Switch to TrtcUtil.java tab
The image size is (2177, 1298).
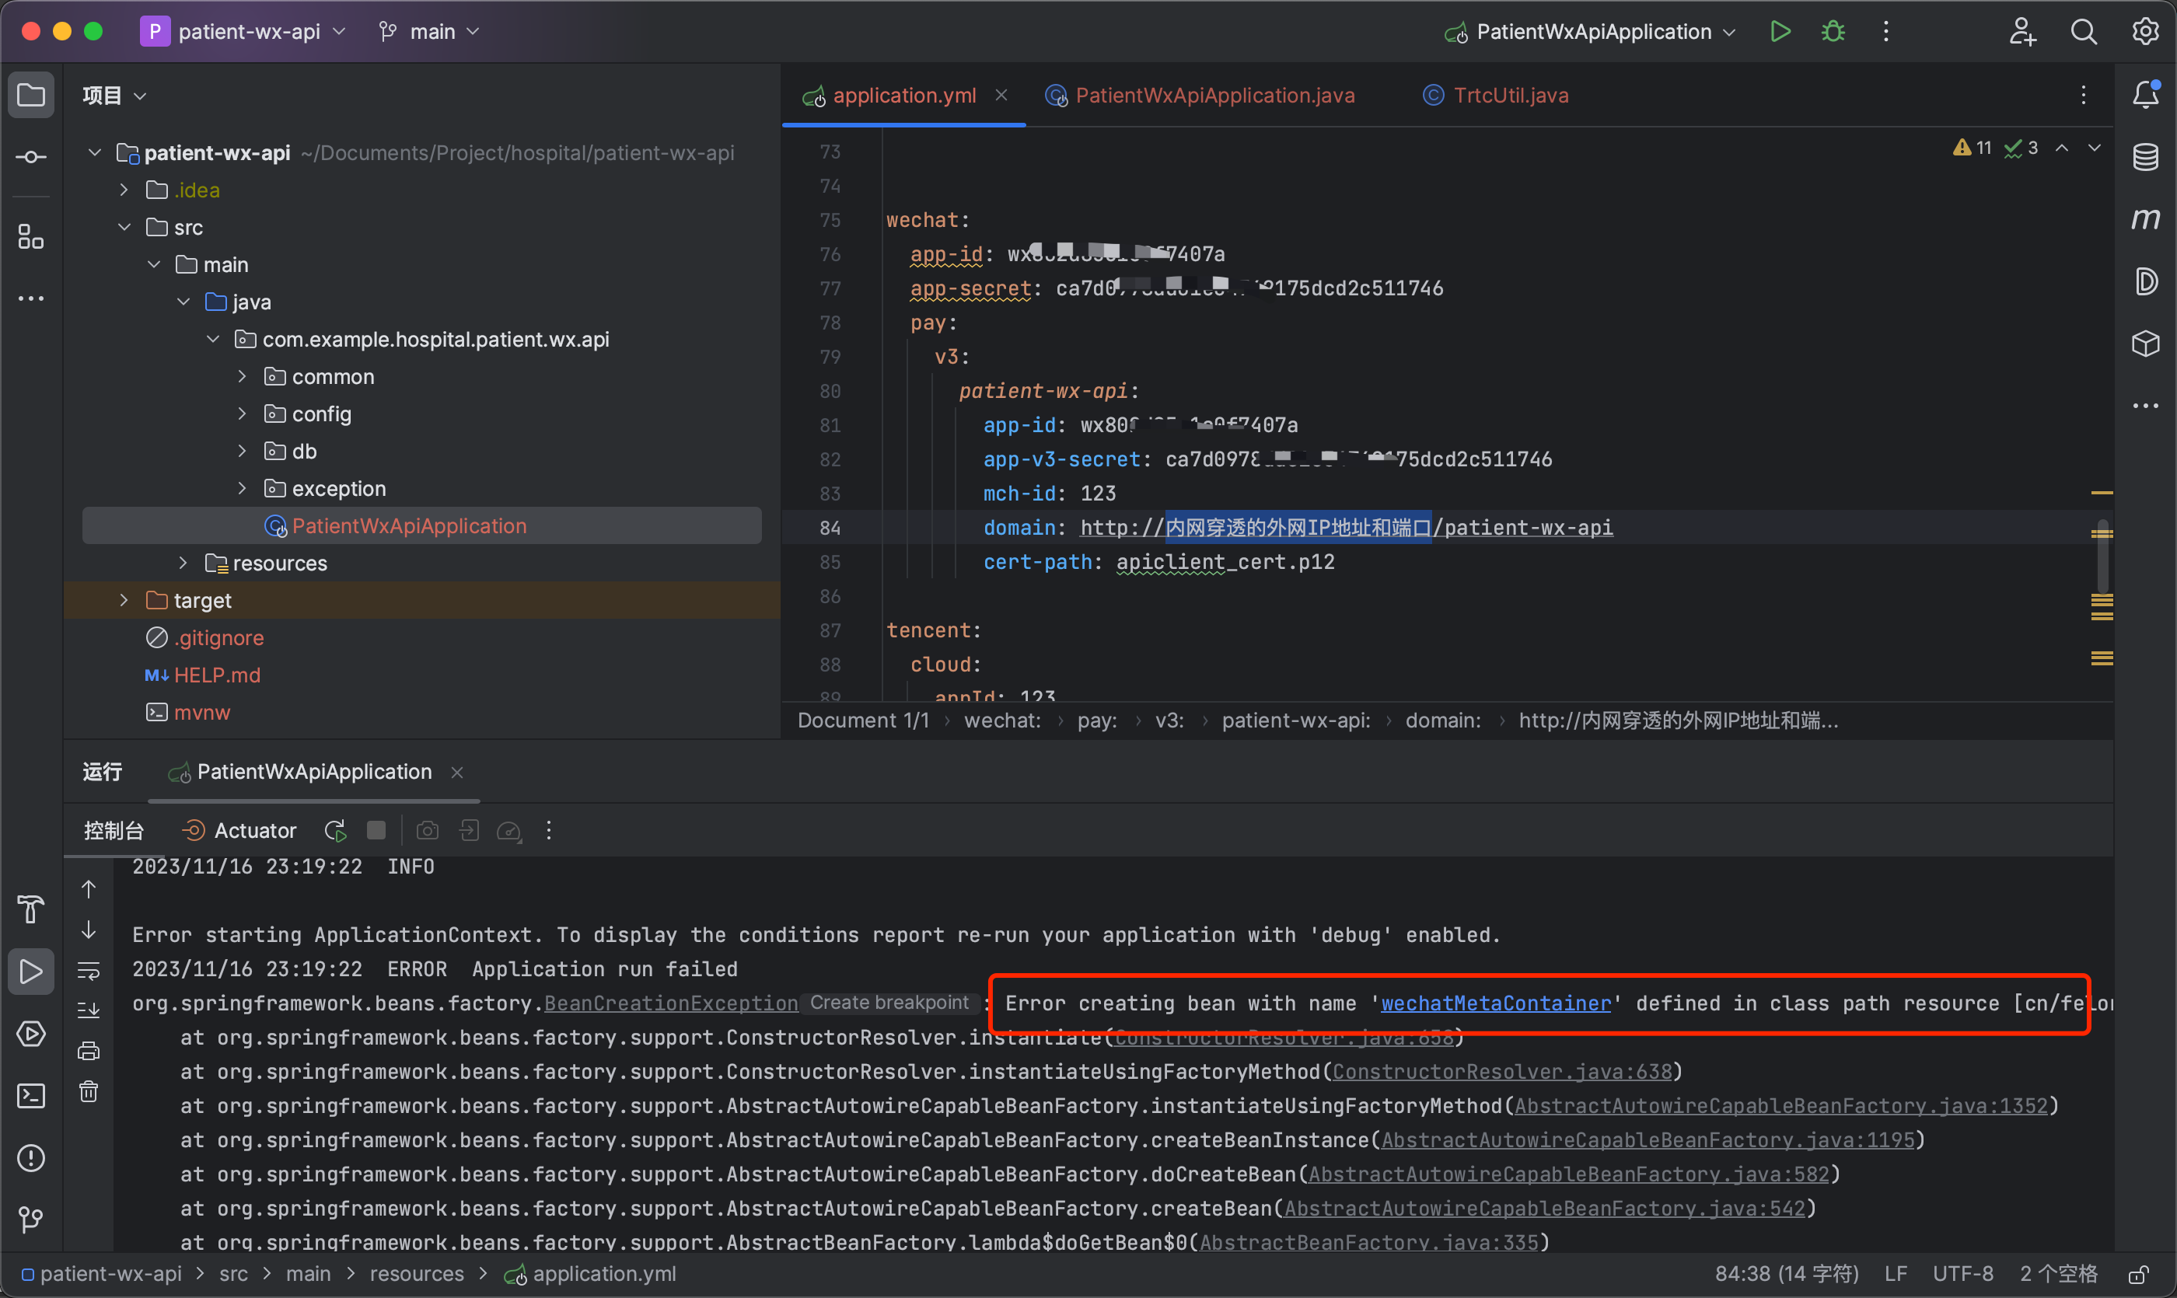(x=1495, y=96)
